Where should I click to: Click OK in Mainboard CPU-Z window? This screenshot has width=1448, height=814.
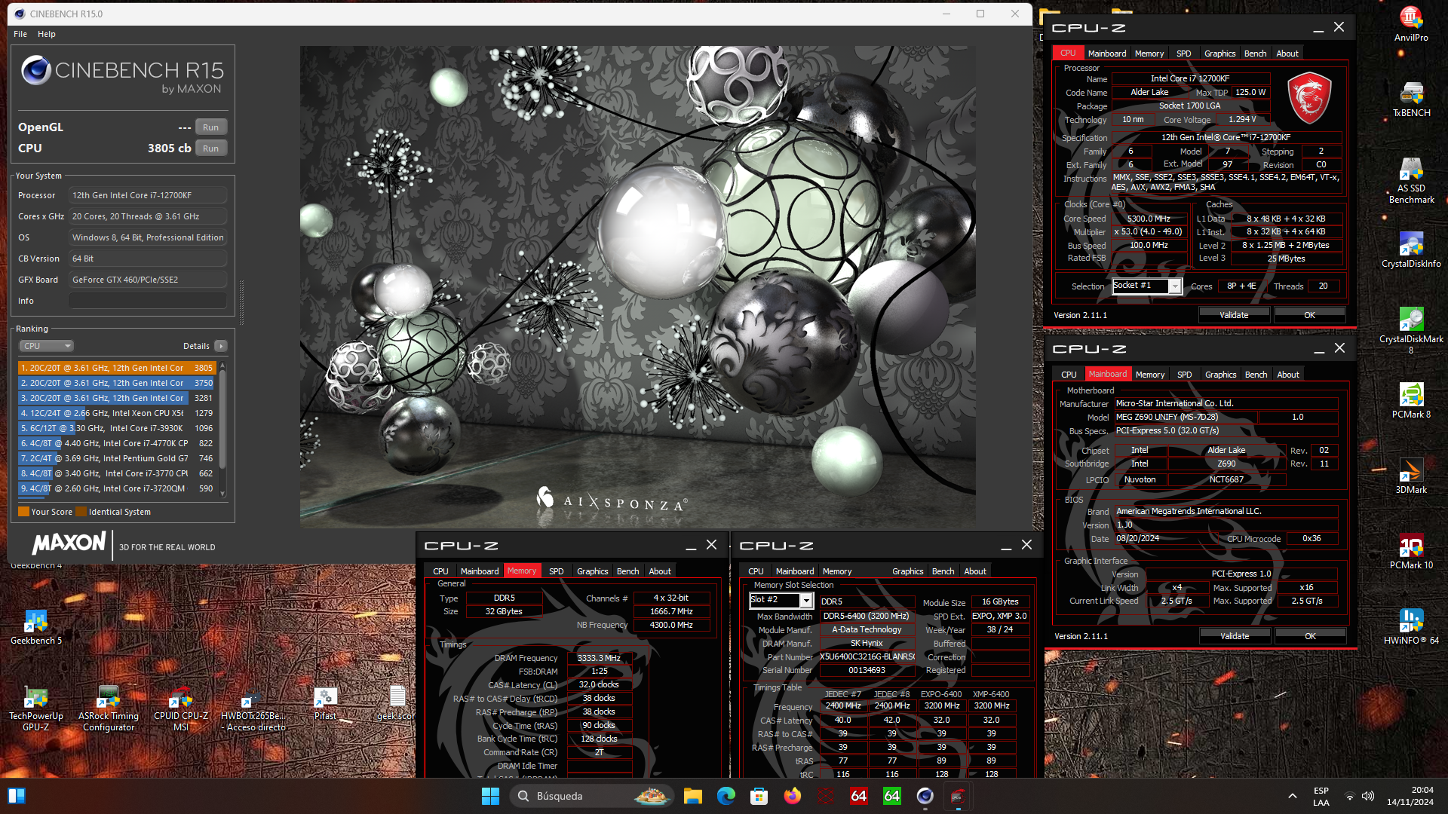[x=1310, y=636]
